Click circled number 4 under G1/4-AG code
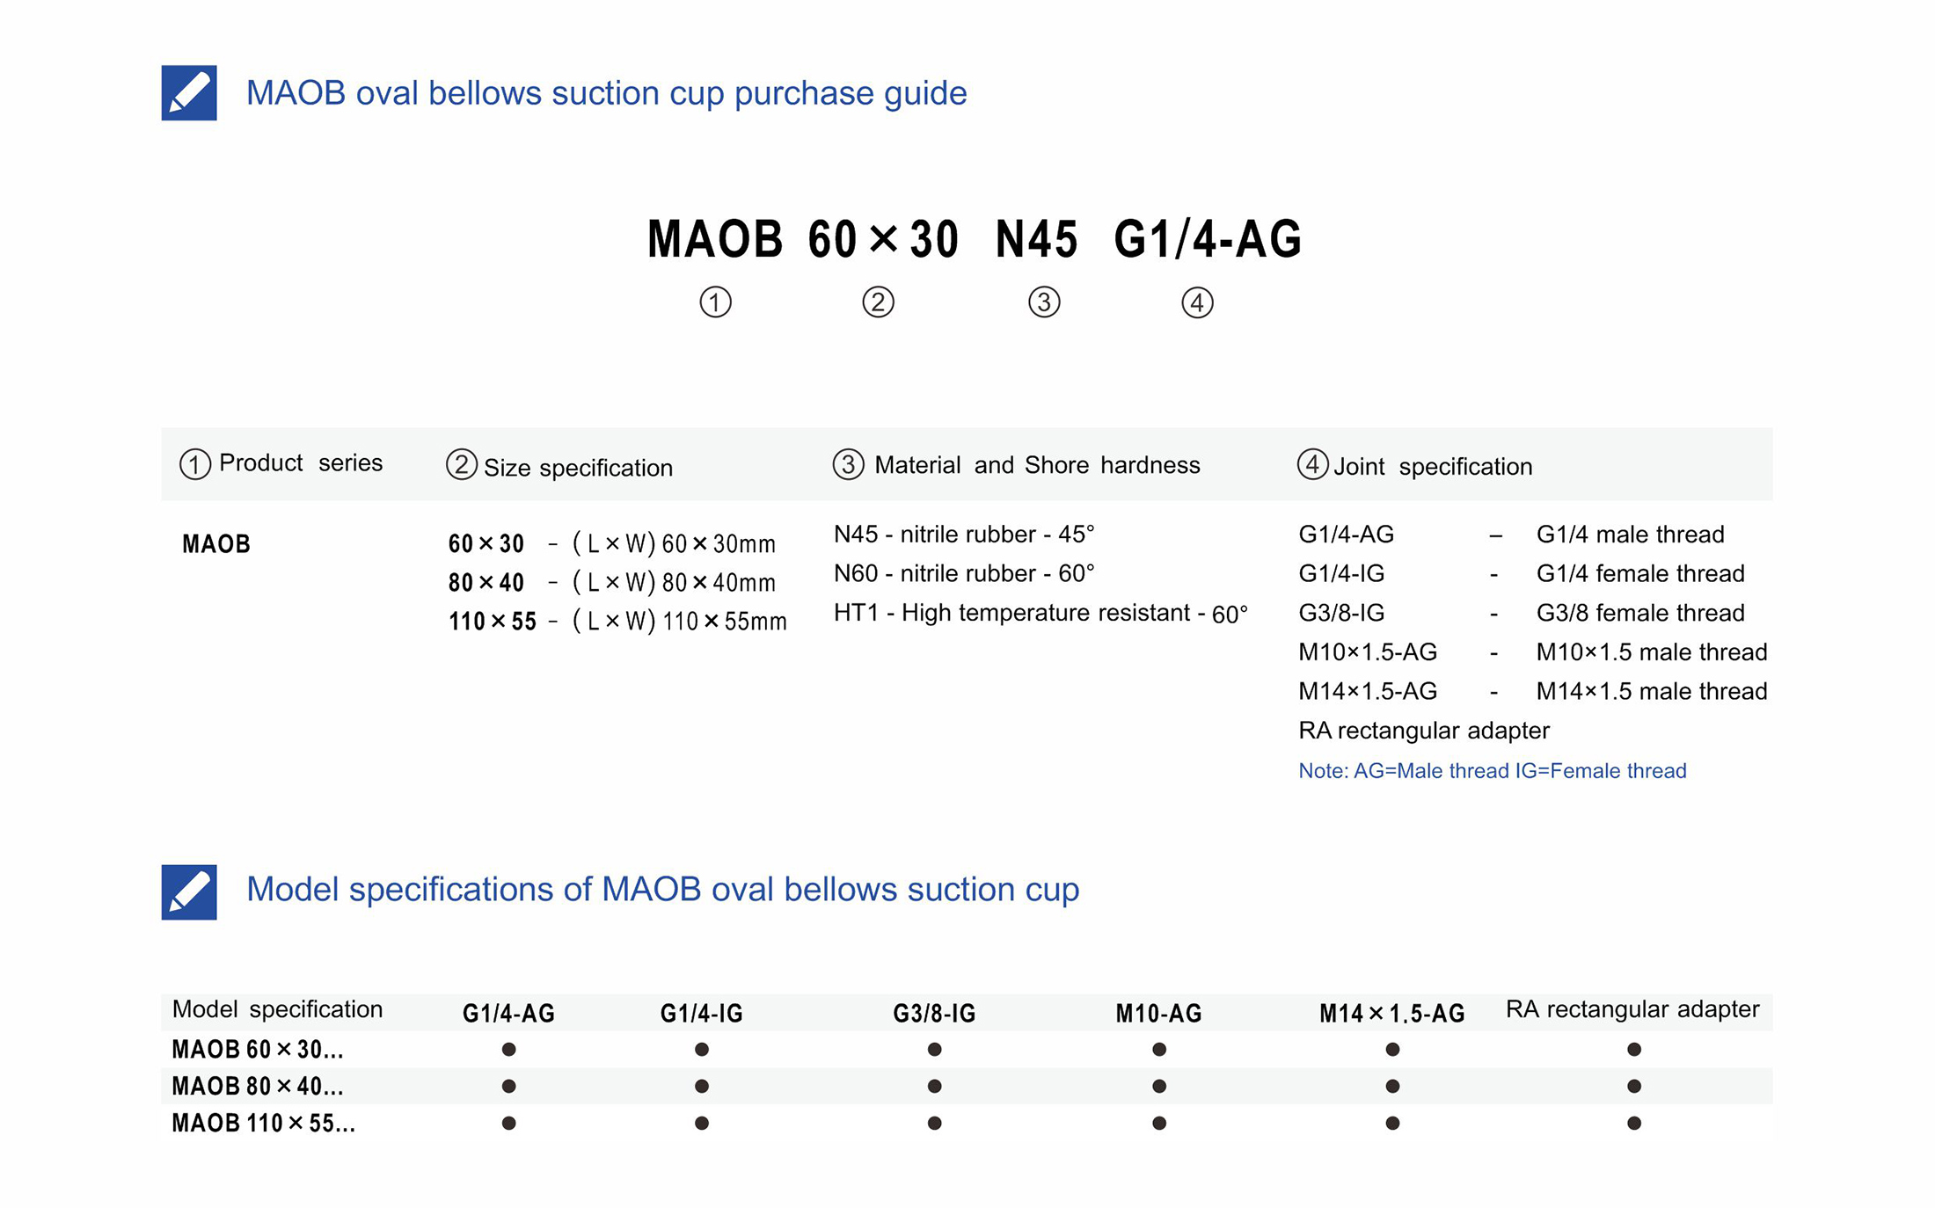Image resolution: width=1935 pixels, height=1208 pixels. [1197, 302]
